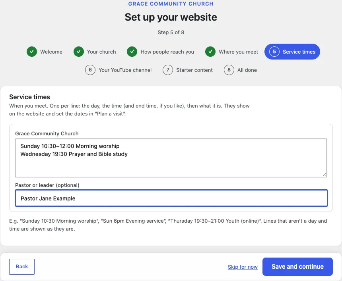The width and height of the screenshot is (342, 281).
Task: Click the "Pastor or leader (optional)" label
Action: tap(47, 185)
